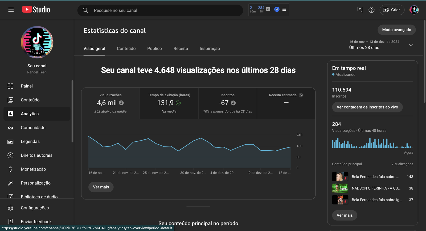The height and width of the screenshot is (231, 426).
Task: Switch to the Conteúdo tab
Action: 126,49
